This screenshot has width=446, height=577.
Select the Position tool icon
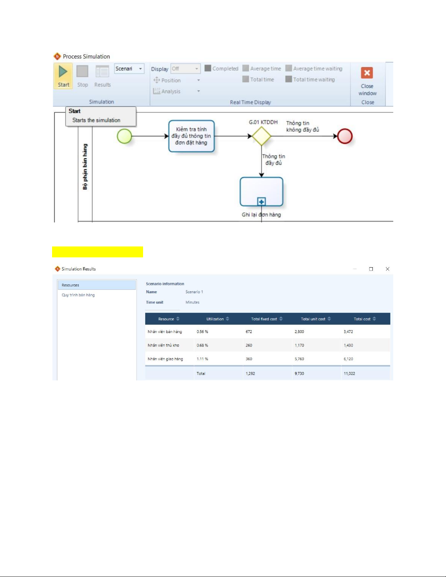[157, 80]
